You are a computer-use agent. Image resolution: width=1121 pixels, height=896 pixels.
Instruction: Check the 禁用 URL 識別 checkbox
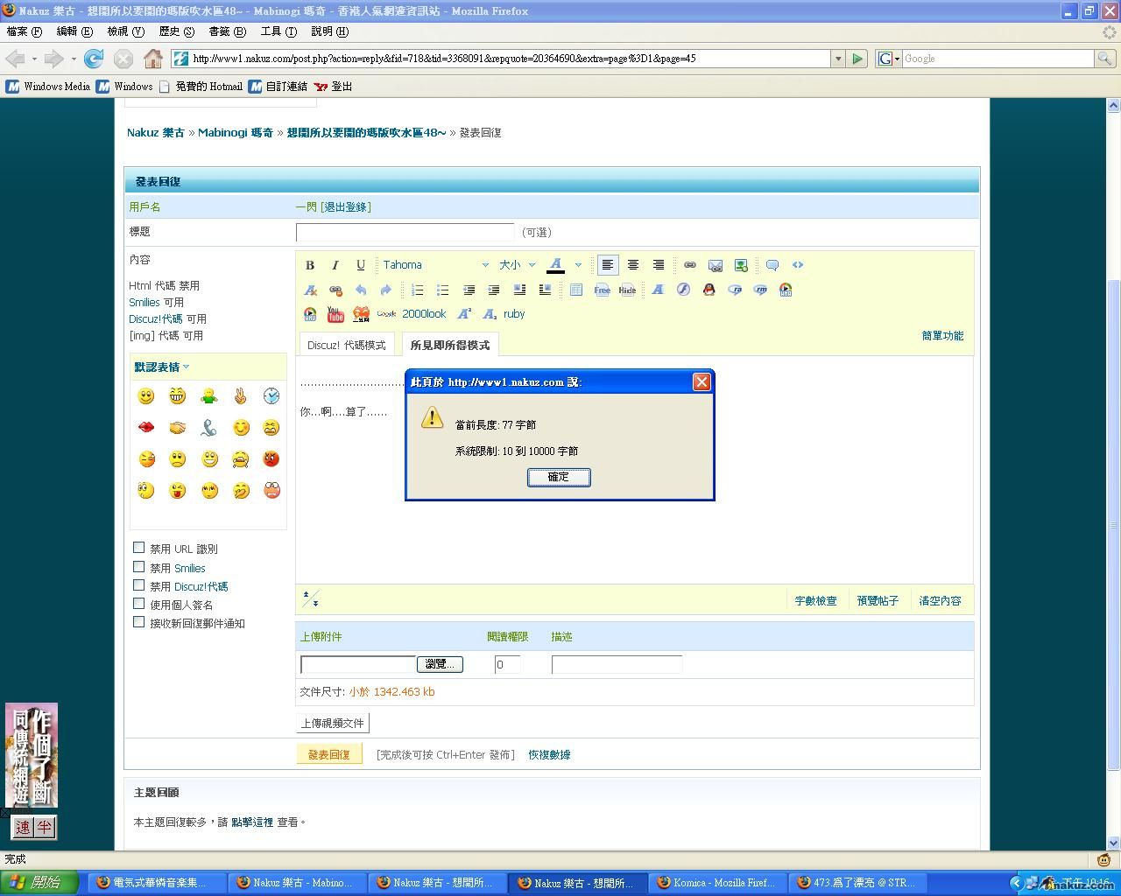click(x=138, y=548)
